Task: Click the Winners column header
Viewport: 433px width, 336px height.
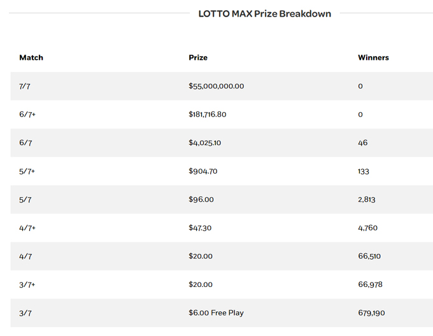Action: click(x=373, y=57)
